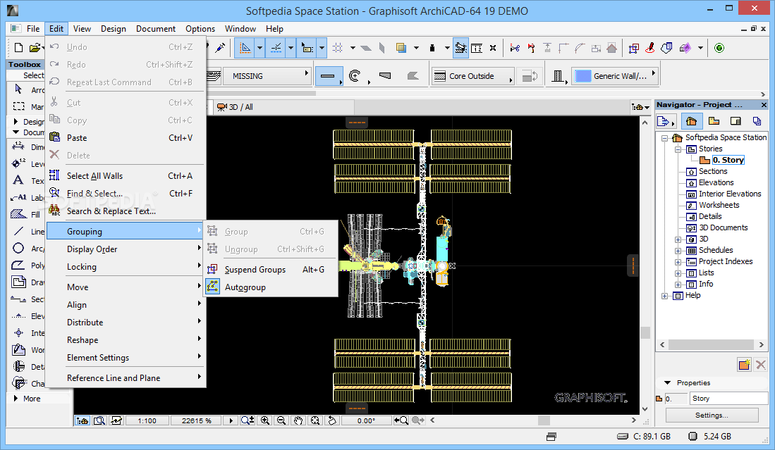Choose Find & Select
The image size is (775, 450).
[126, 194]
